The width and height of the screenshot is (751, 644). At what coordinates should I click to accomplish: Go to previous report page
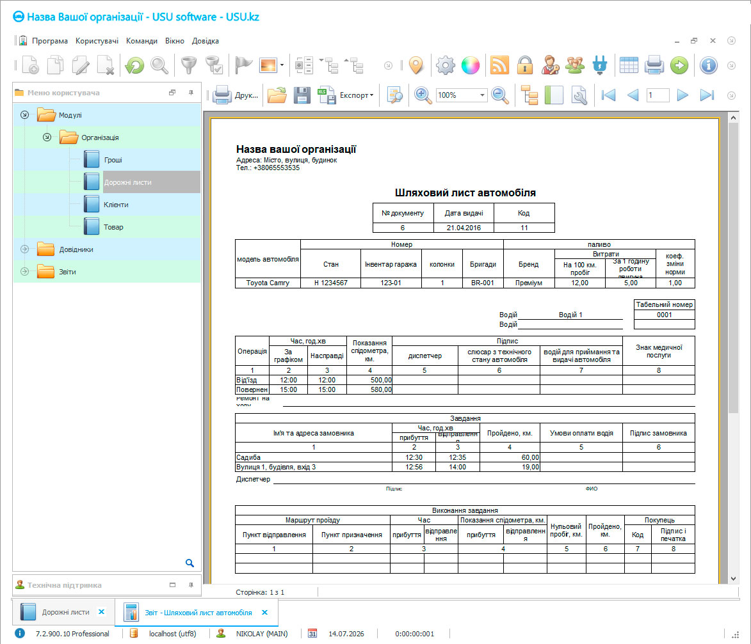(x=633, y=95)
